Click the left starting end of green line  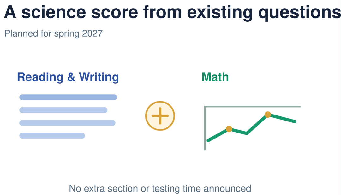[208, 140]
